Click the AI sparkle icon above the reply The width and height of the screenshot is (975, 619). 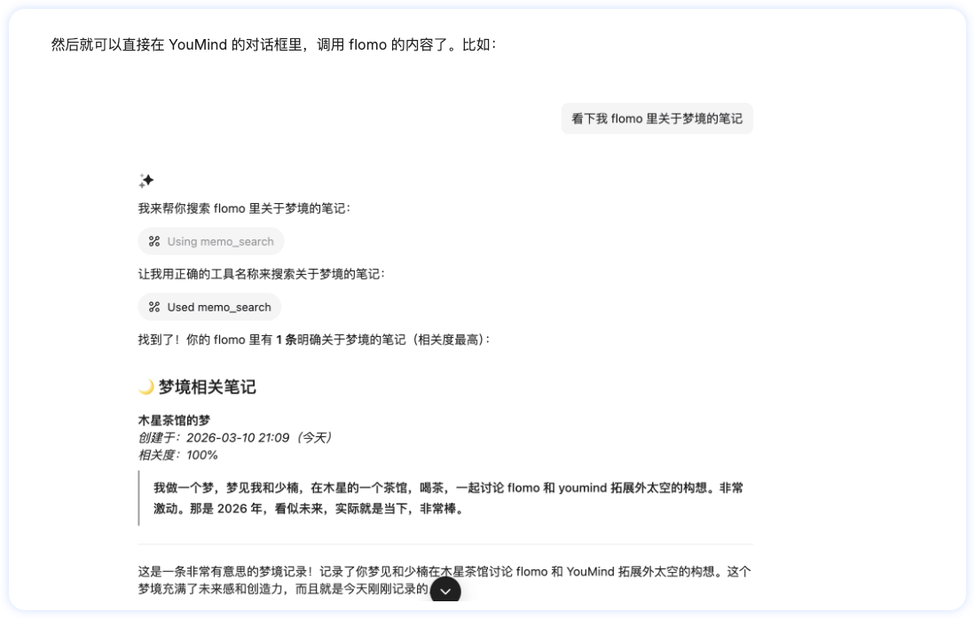146,181
